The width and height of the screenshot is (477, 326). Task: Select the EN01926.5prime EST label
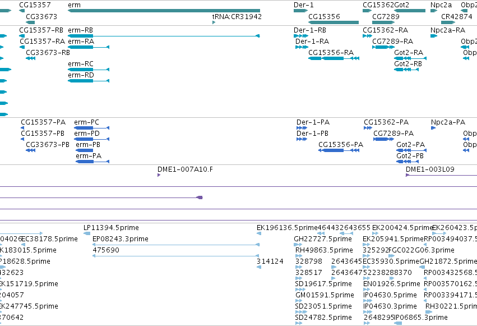[391, 284]
